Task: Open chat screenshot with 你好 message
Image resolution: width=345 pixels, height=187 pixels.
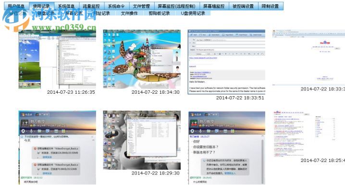Action: 226,148
